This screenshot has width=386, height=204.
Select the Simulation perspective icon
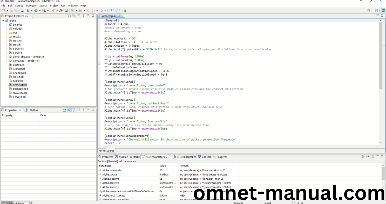[x=383, y=11]
